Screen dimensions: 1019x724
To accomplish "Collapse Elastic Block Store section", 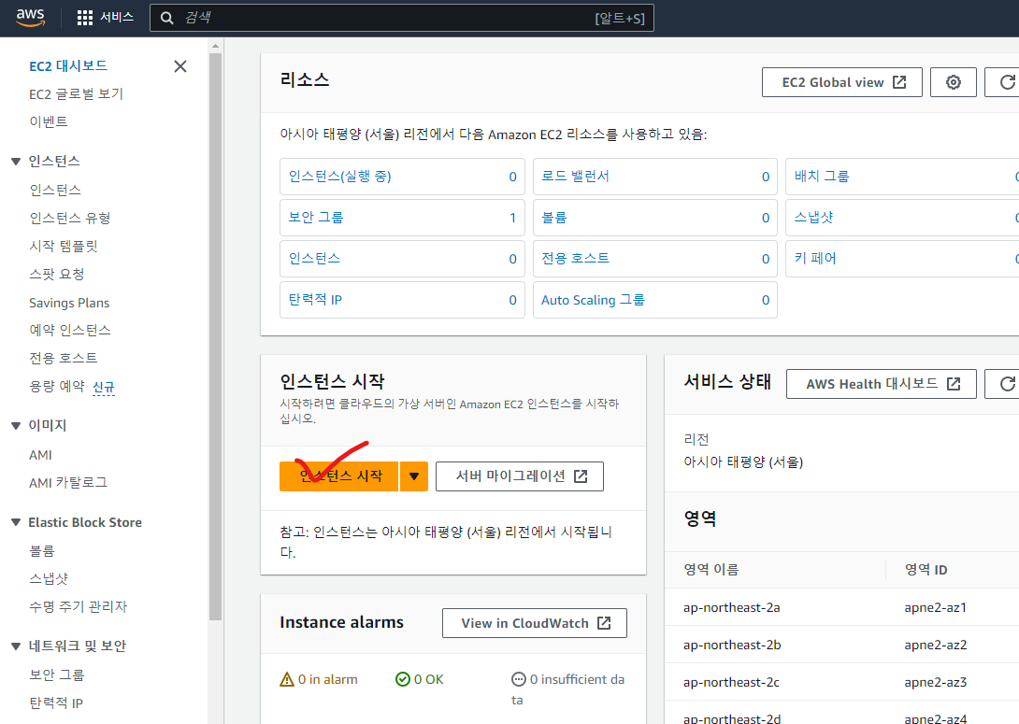I will tap(16, 522).
